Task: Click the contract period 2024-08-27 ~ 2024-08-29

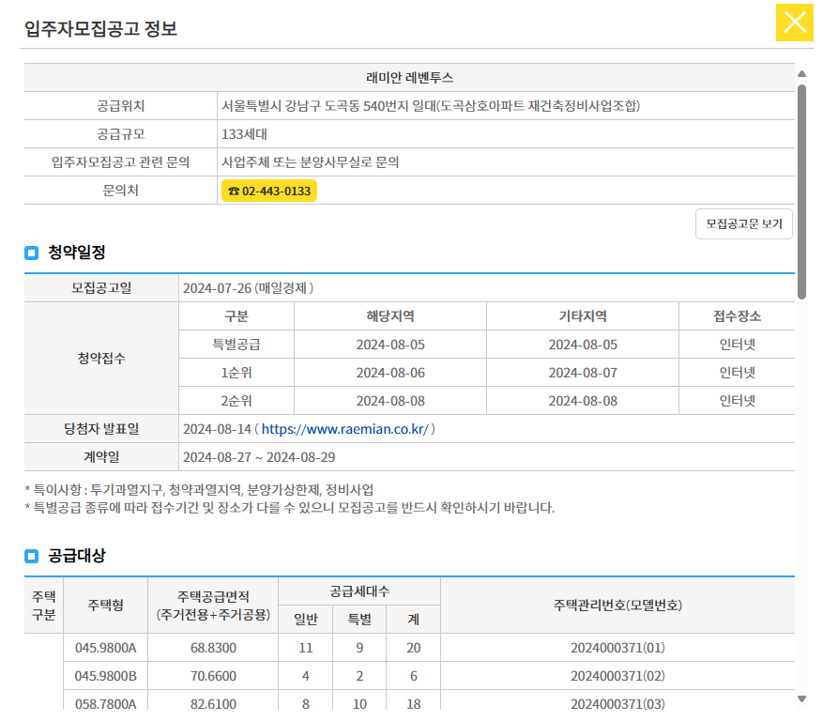Action: click(x=259, y=457)
